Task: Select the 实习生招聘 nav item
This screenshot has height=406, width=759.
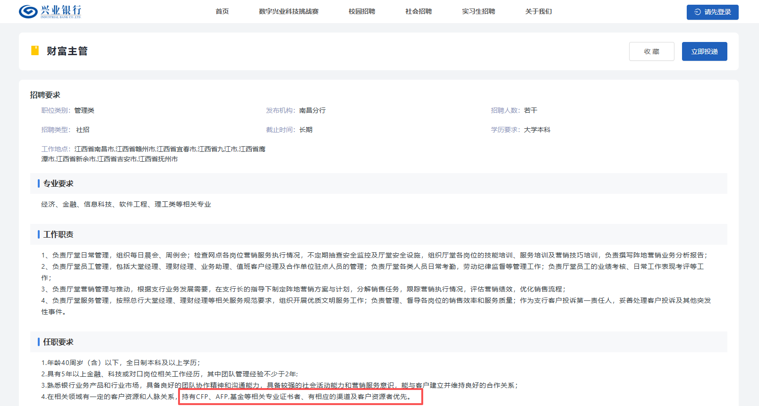Action: pos(478,11)
